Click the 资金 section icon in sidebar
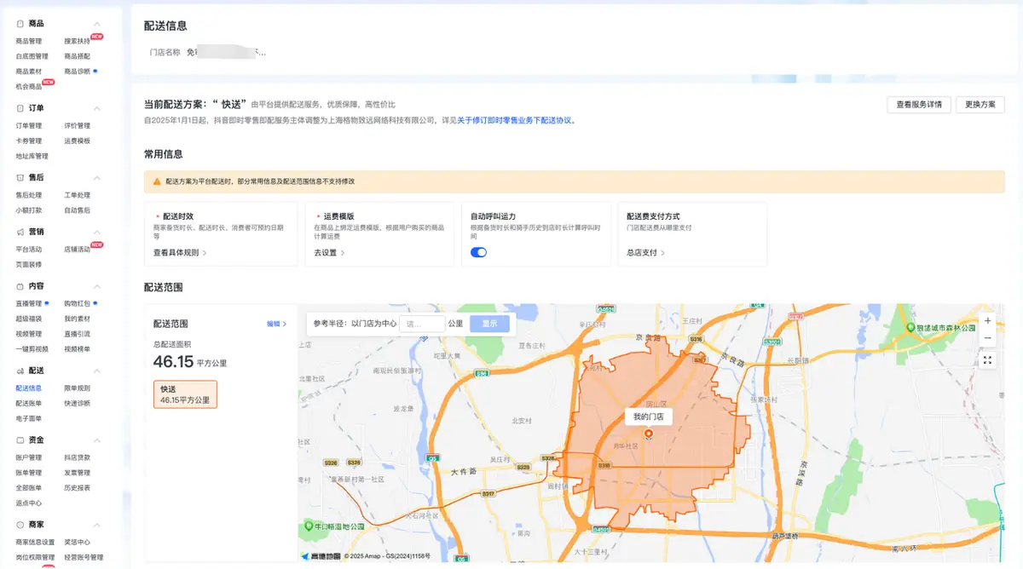Screen dimensions: 1023x569 20,440
